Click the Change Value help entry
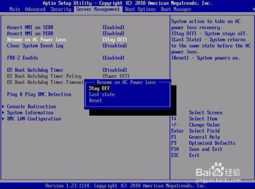255x189 pixels. click(205, 125)
